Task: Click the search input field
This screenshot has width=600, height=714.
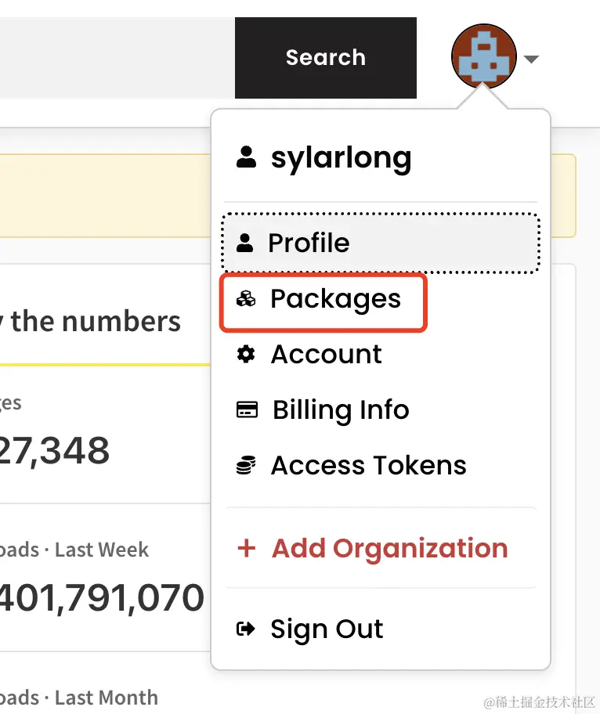Action: coord(117,58)
